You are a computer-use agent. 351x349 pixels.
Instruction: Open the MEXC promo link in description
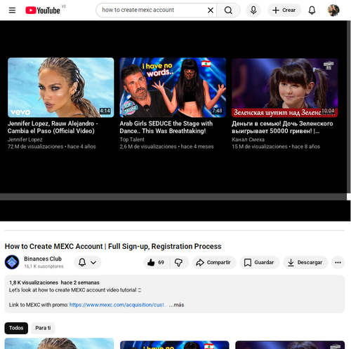pyautogui.click(x=119, y=305)
